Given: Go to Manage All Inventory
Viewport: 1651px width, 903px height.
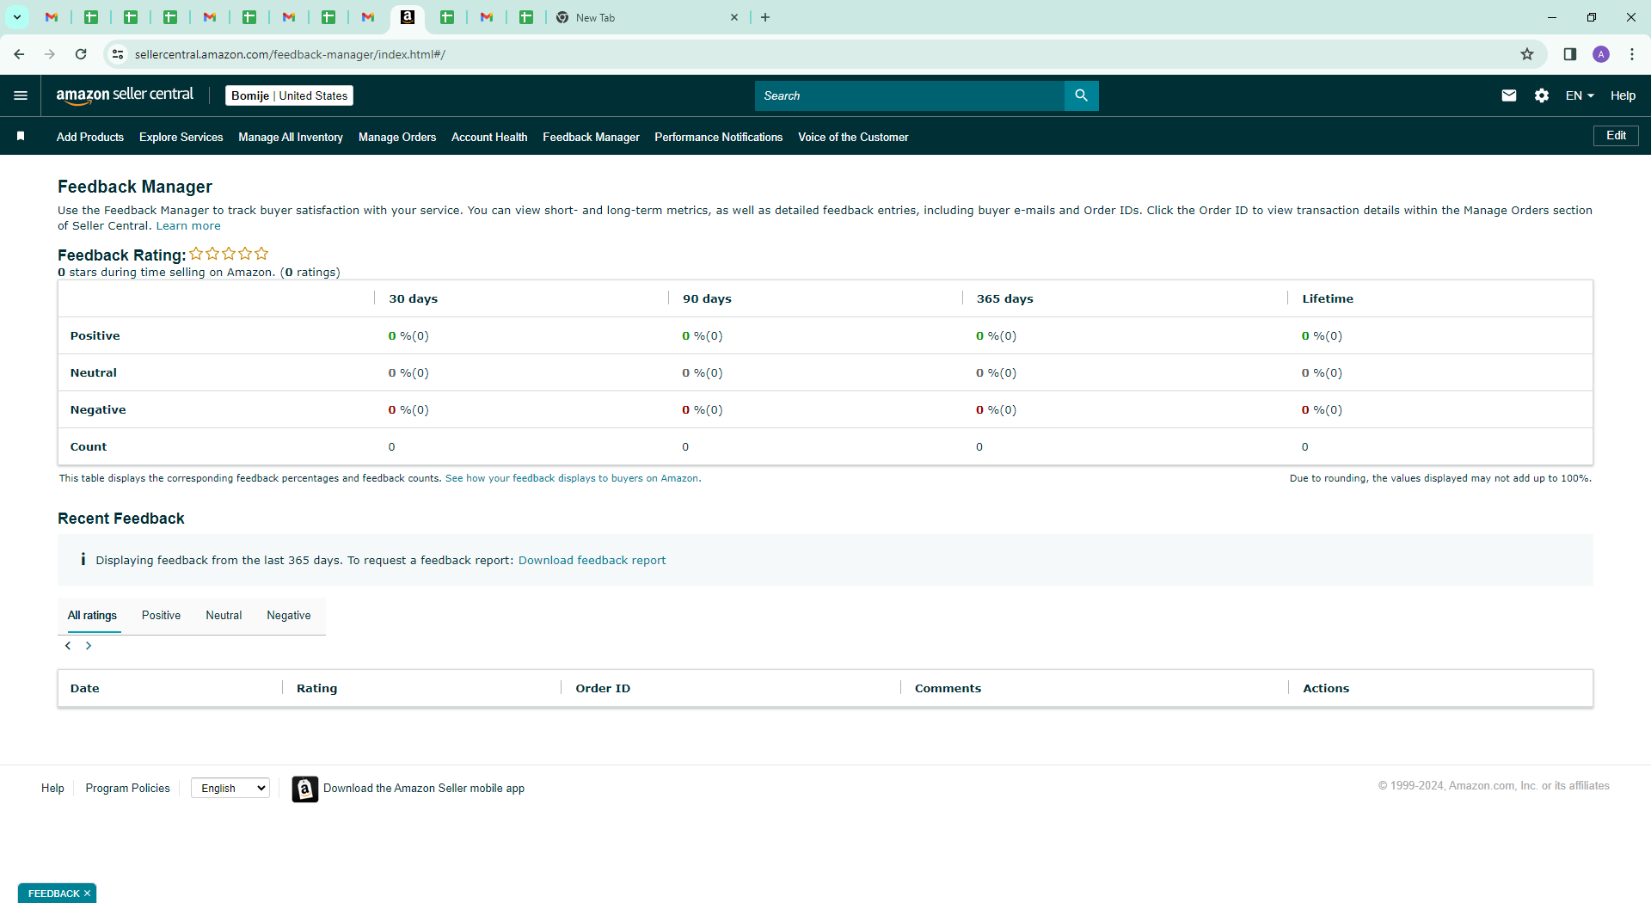Looking at the screenshot, I should [x=291, y=137].
